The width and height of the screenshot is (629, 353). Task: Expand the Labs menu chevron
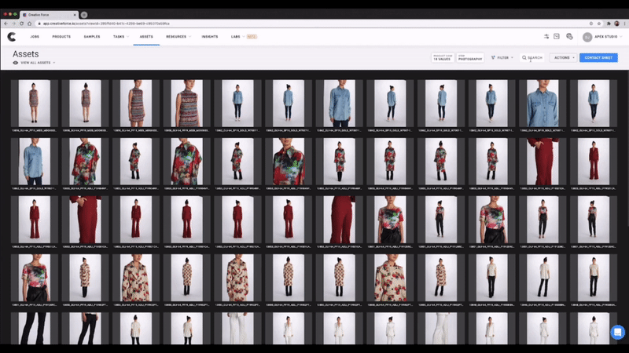coord(244,37)
